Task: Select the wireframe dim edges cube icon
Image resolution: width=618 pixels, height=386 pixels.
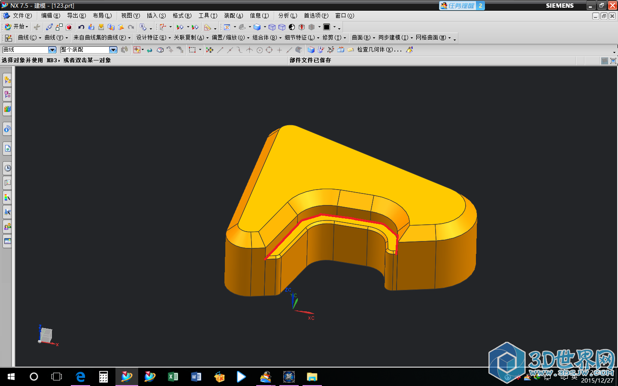Action: point(272,27)
